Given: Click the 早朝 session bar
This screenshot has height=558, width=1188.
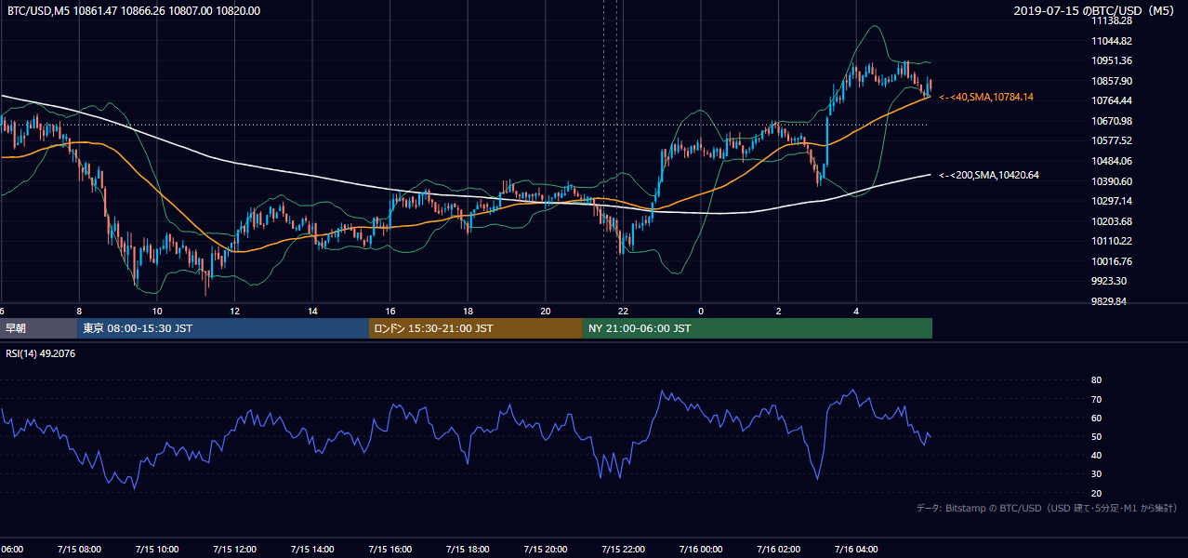Looking at the screenshot, I should (38, 328).
